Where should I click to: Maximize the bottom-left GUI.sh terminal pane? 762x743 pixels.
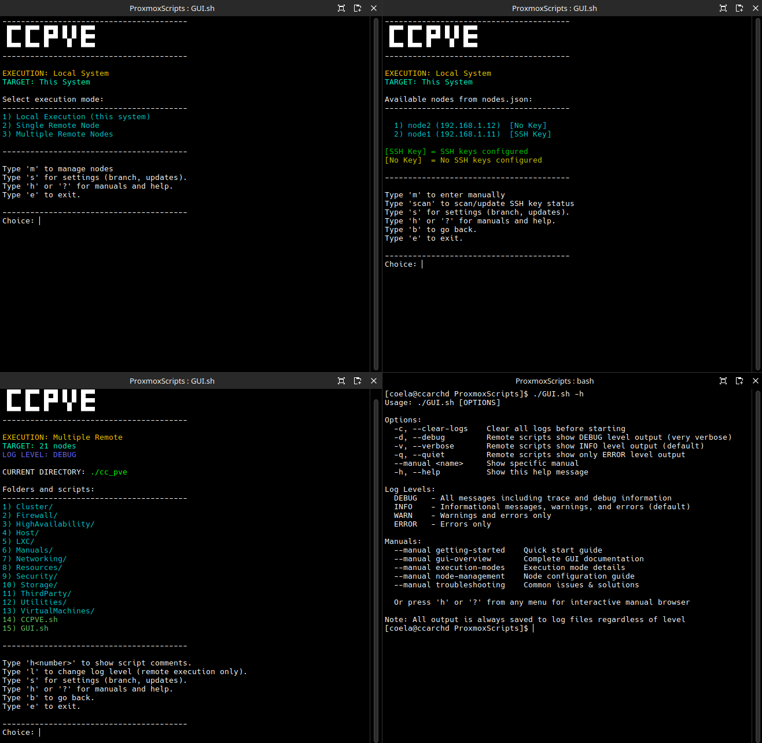click(x=341, y=381)
